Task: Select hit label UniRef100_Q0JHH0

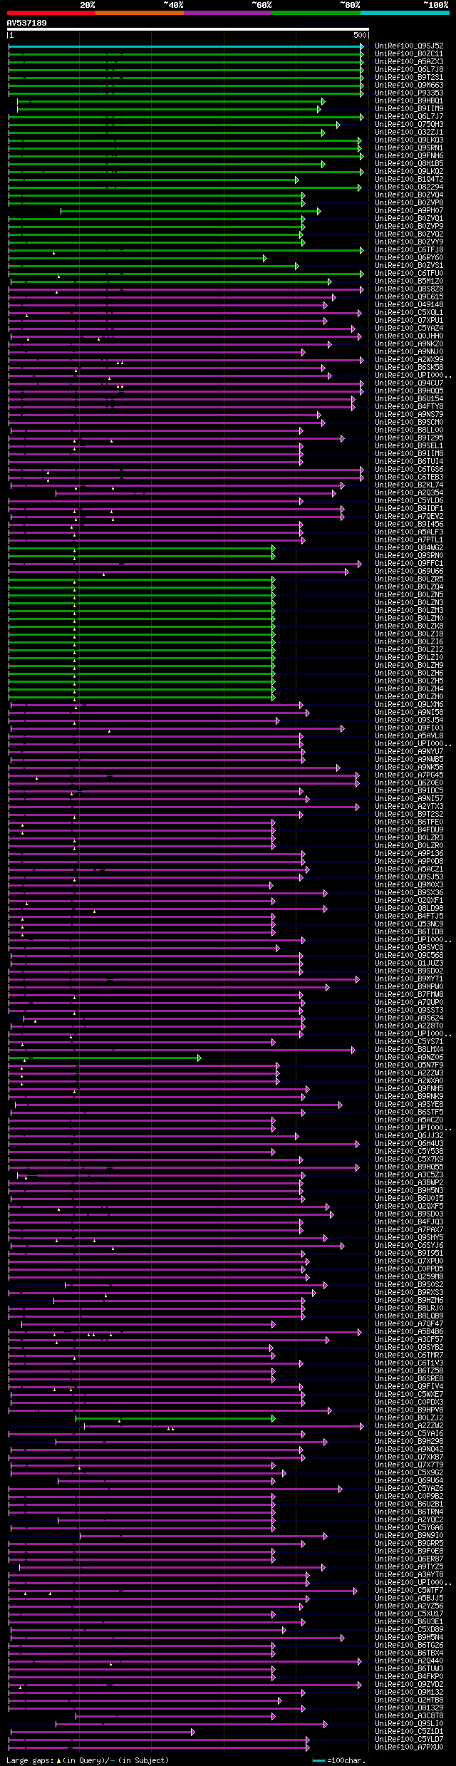Action: (x=409, y=336)
